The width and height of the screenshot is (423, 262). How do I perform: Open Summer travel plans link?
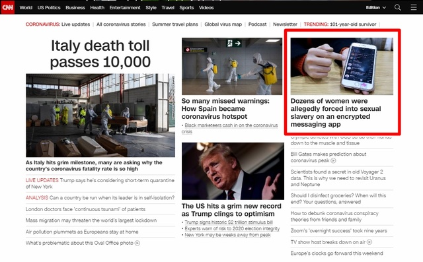[x=174, y=24]
